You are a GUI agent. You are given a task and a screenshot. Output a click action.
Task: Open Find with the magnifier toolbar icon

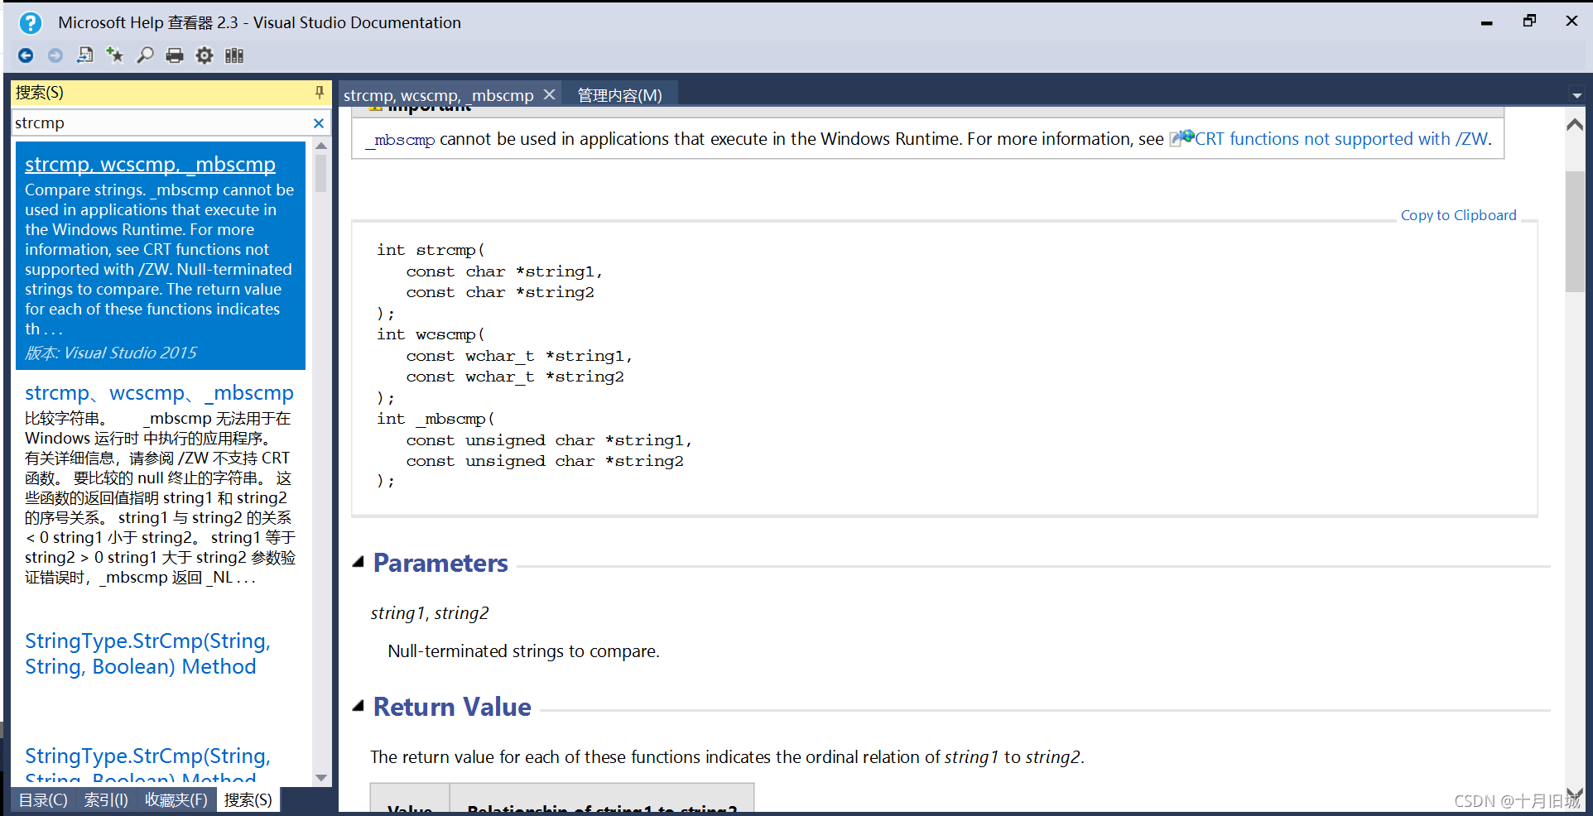click(x=145, y=55)
